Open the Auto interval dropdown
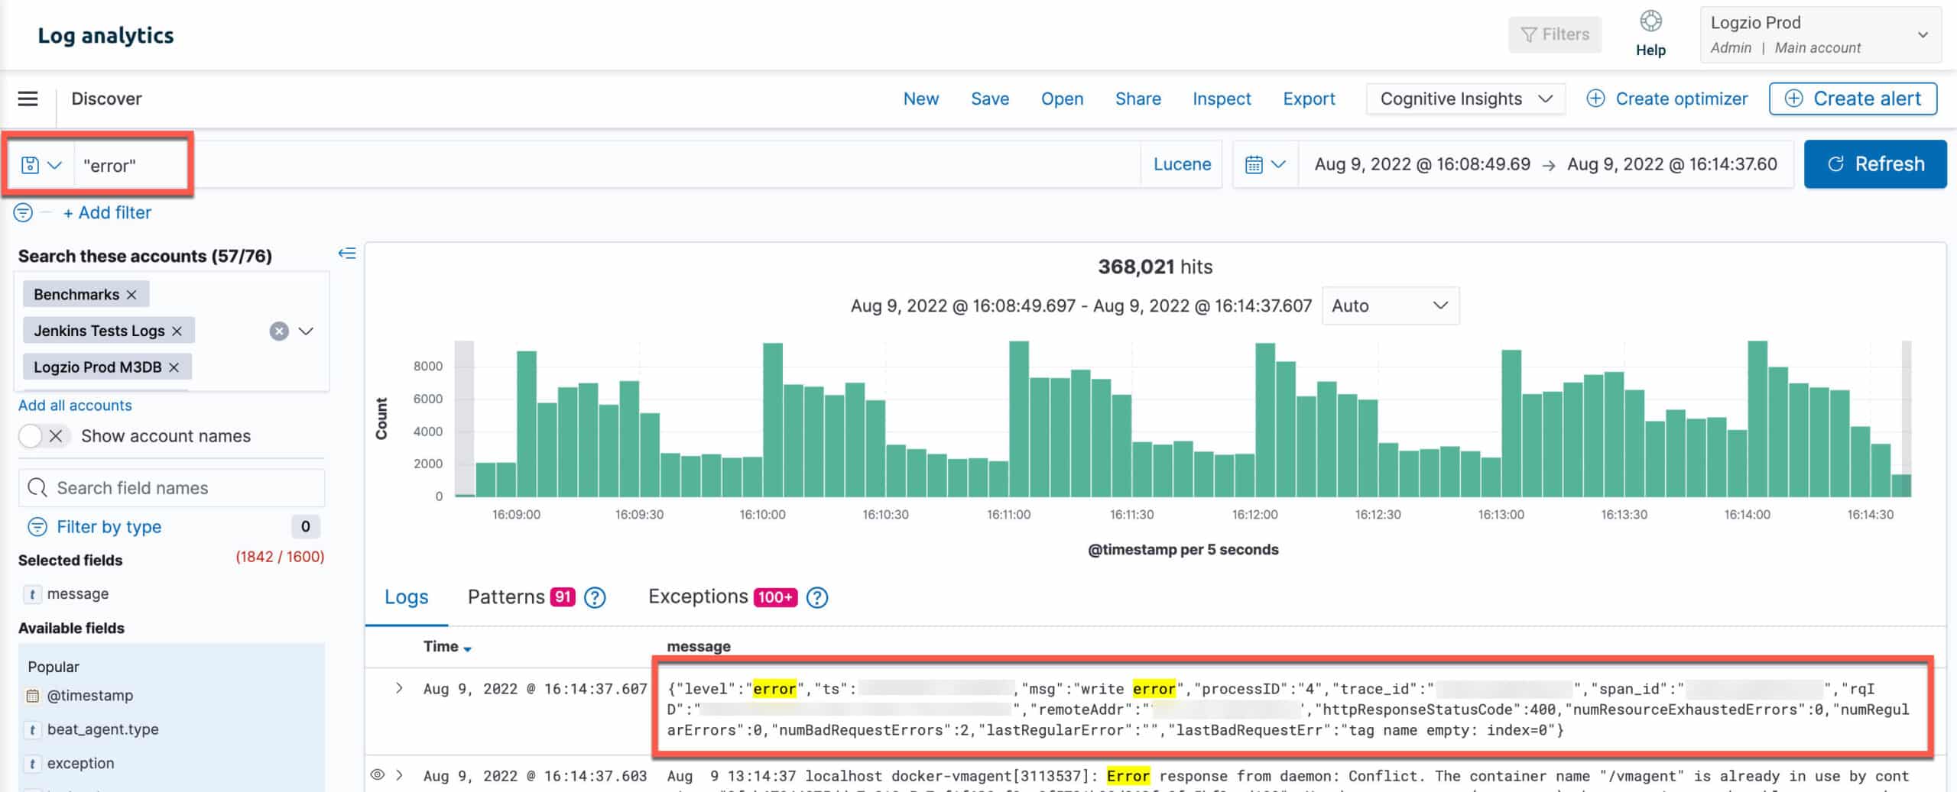Image resolution: width=1957 pixels, height=792 pixels. click(1390, 305)
